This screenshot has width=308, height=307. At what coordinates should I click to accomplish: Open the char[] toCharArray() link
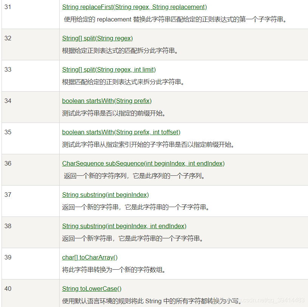point(90,258)
